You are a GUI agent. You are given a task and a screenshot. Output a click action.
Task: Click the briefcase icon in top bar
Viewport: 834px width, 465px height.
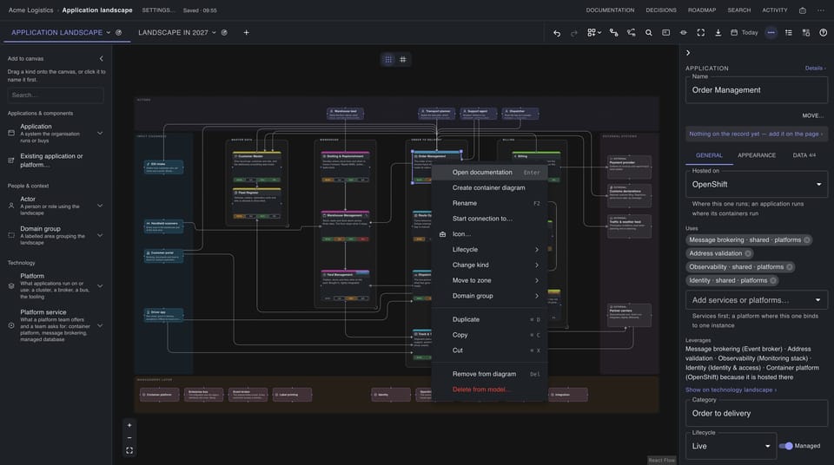[x=803, y=10]
